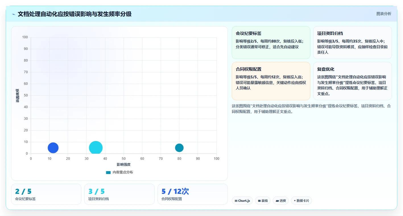Screen dimensions: 403x216
Task: Click the 2 / 5 stat card
Action: 46,194
